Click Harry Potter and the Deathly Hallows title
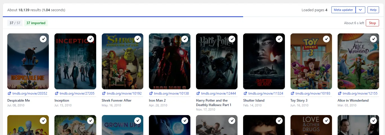Image resolution: width=385 pixels, height=135 pixels. [214, 103]
